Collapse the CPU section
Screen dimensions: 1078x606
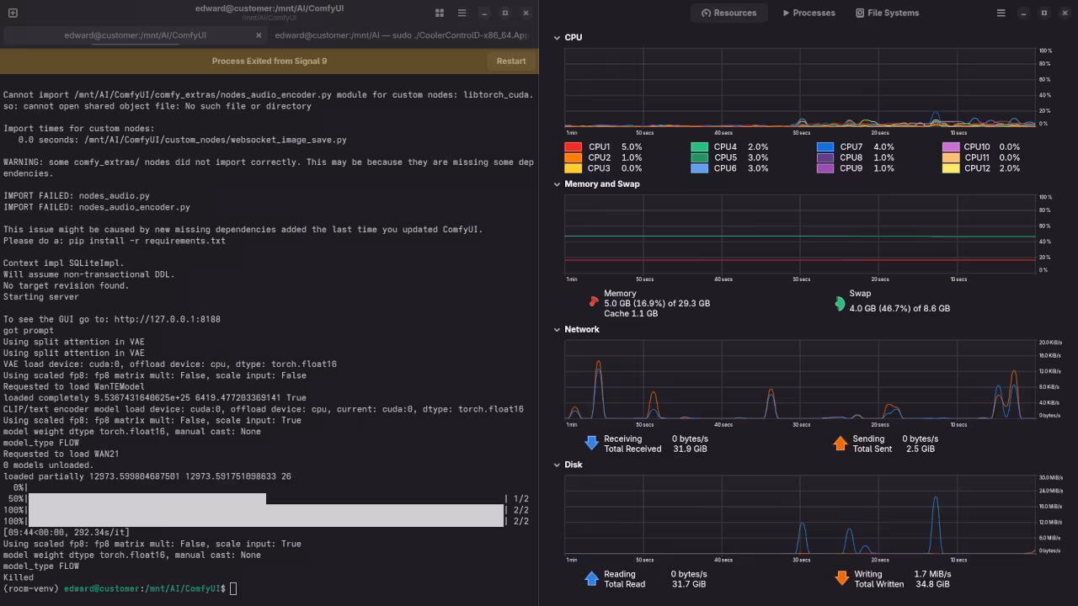(557, 38)
